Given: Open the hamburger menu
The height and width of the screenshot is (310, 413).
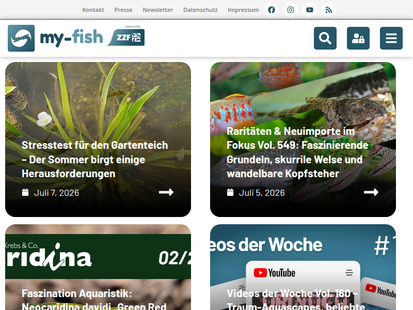Looking at the screenshot, I should [391, 38].
